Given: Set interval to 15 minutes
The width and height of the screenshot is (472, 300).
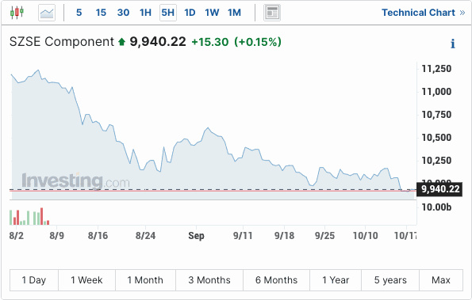Looking at the screenshot, I should [101, 13].
